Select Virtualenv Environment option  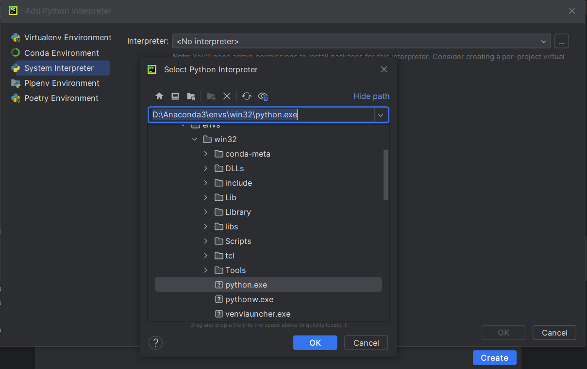(61, 37)
